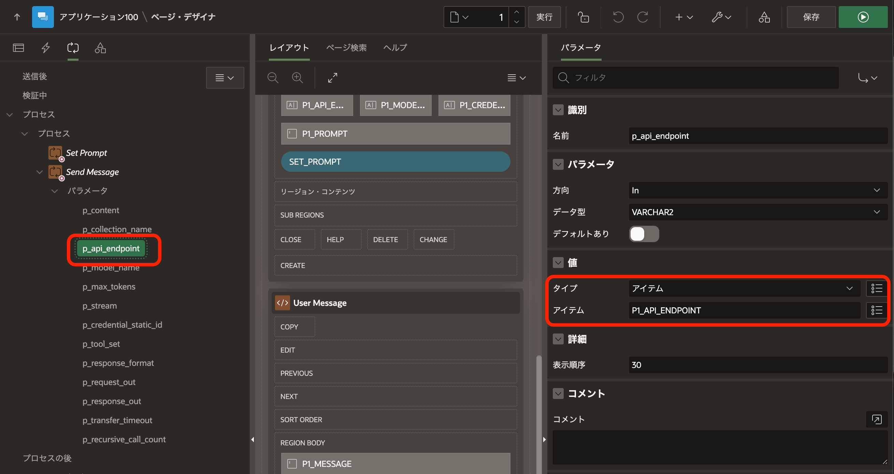Expand the layout pane to full size
The height and width of the screenshot is (474, 894).
click(x=332, y=77)
